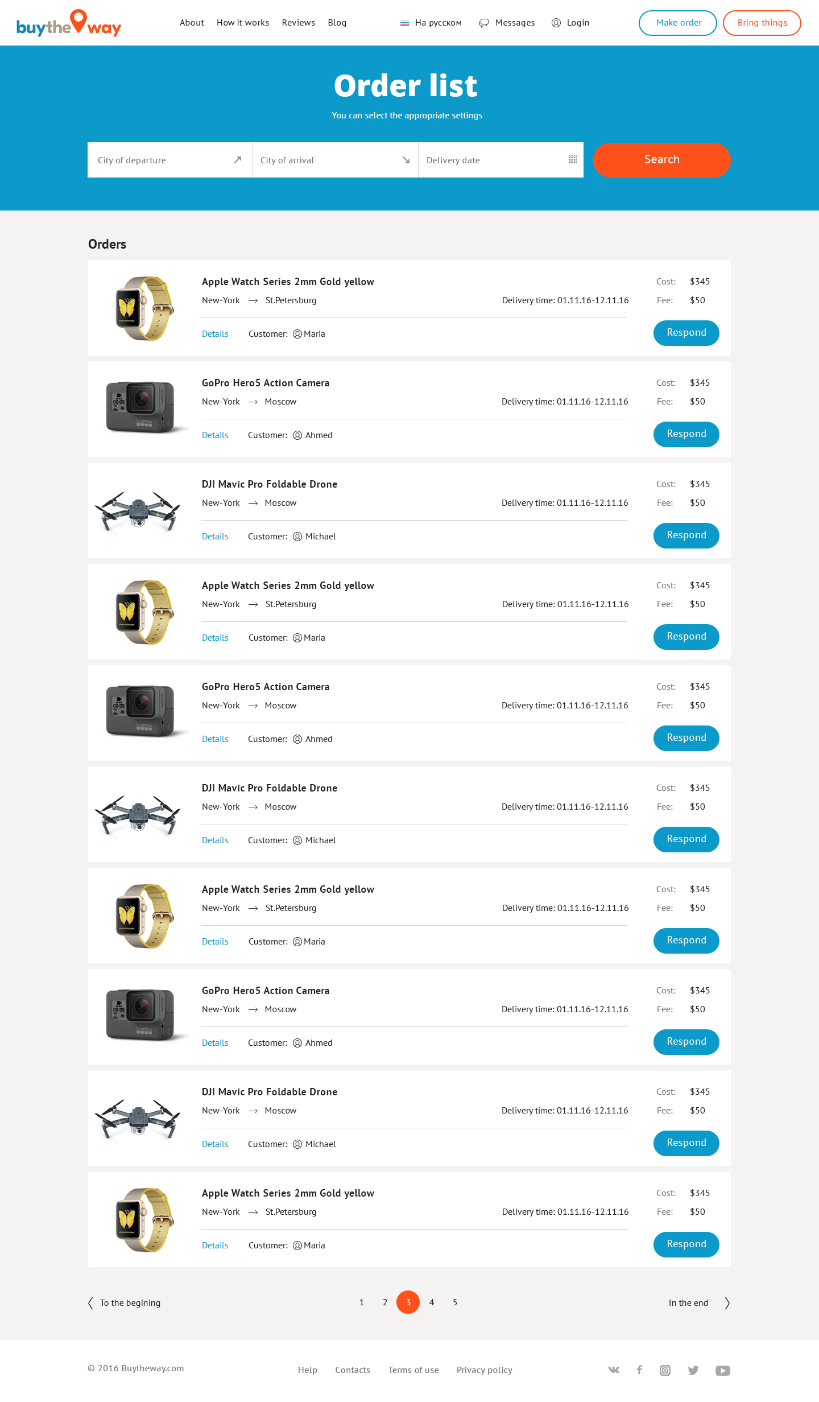Click the buytheway logo
This screenshot has height=1402, width=819.
pos(69,23)
